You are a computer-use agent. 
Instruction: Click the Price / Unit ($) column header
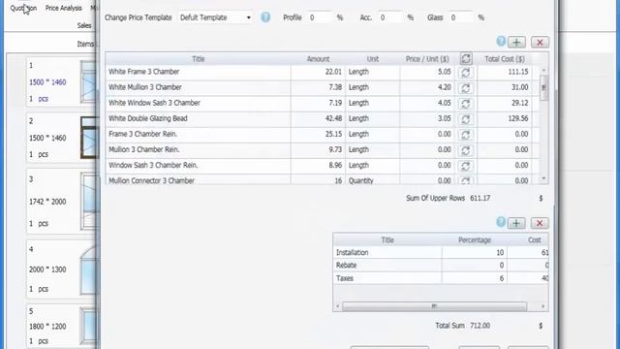(427, 59)
